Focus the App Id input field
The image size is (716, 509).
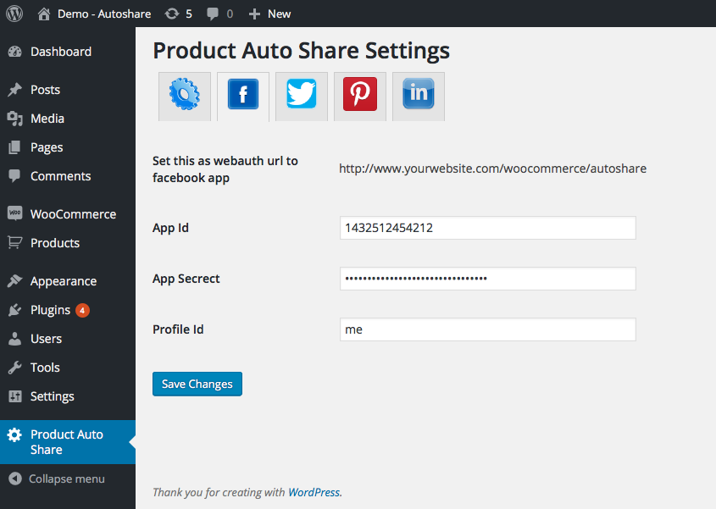coord(488,228)
